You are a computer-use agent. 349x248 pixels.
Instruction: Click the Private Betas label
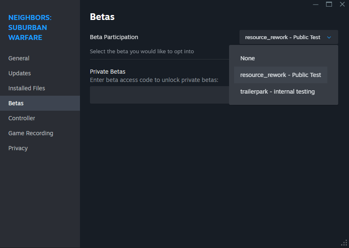pos(107,72)
